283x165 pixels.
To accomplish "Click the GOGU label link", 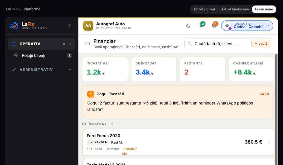I will [x=264, y=94].
